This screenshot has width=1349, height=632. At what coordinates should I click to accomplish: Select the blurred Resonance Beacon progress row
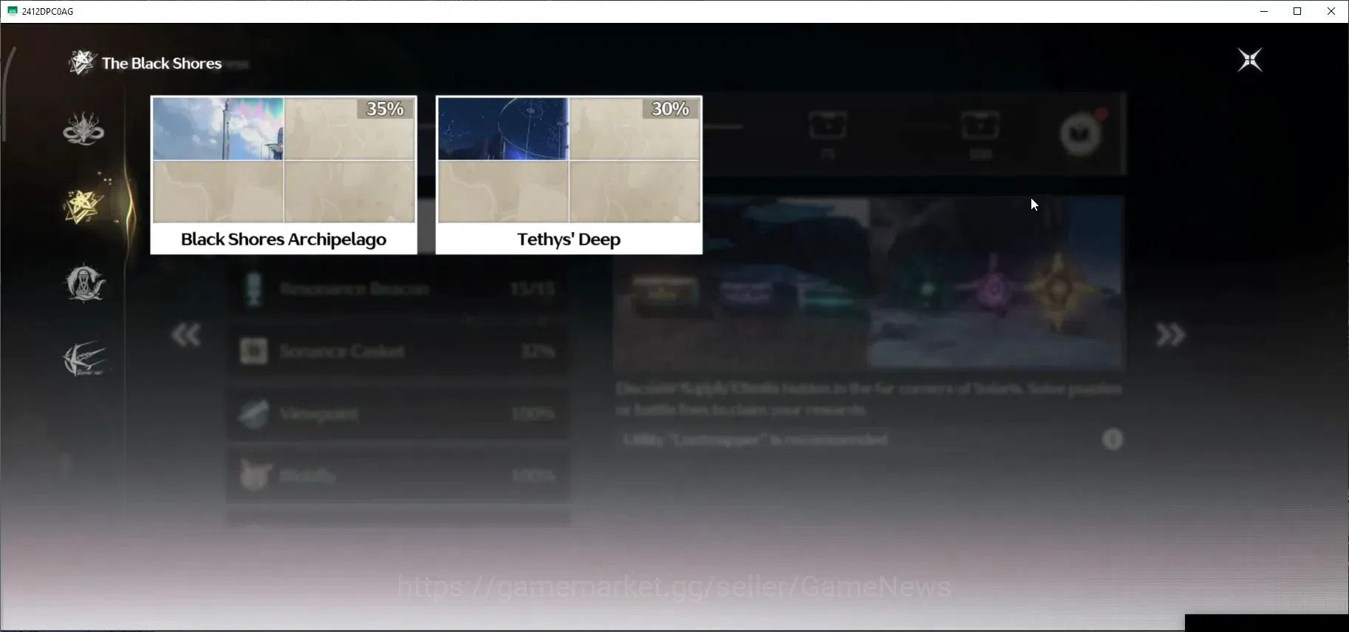(x=398, y=289)
